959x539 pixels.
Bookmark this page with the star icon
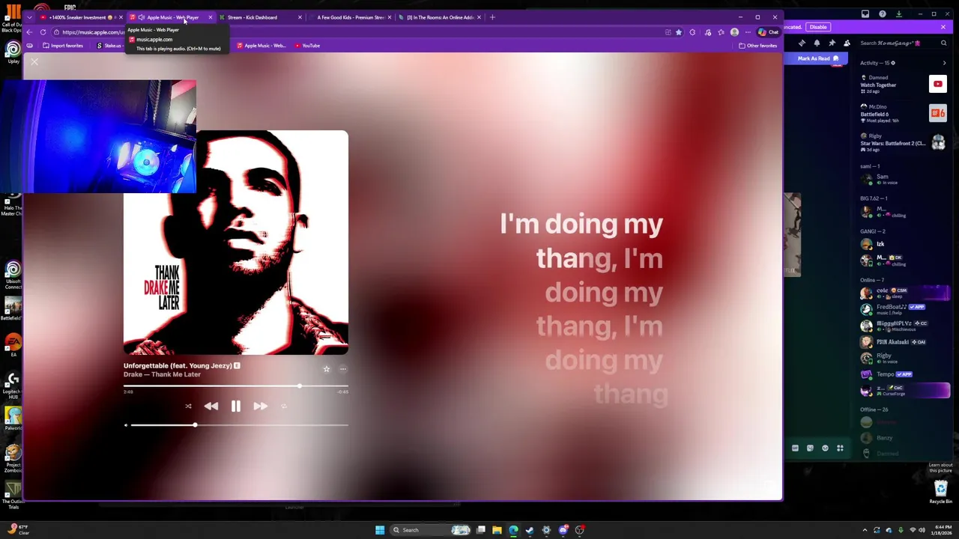click(x=679, y=32)
